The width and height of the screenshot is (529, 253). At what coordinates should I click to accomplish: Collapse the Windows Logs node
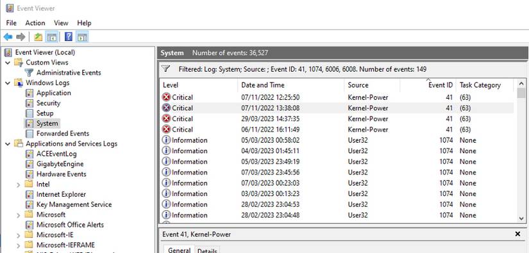click(8, 83)
